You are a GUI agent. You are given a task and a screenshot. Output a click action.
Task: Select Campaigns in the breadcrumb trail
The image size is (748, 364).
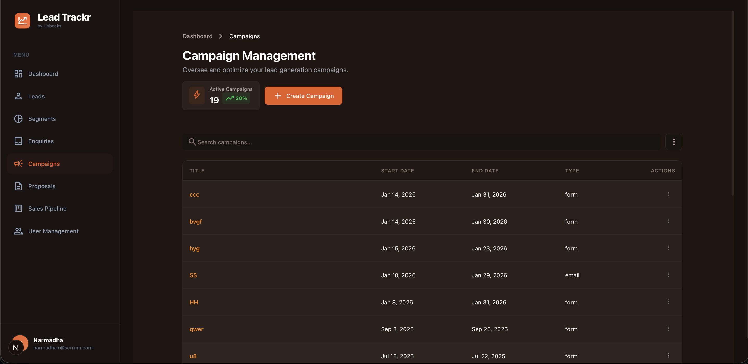click(244, 36)
